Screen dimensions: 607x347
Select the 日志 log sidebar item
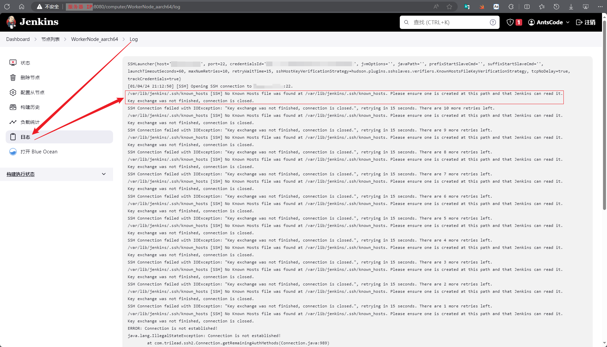point(59,137)
